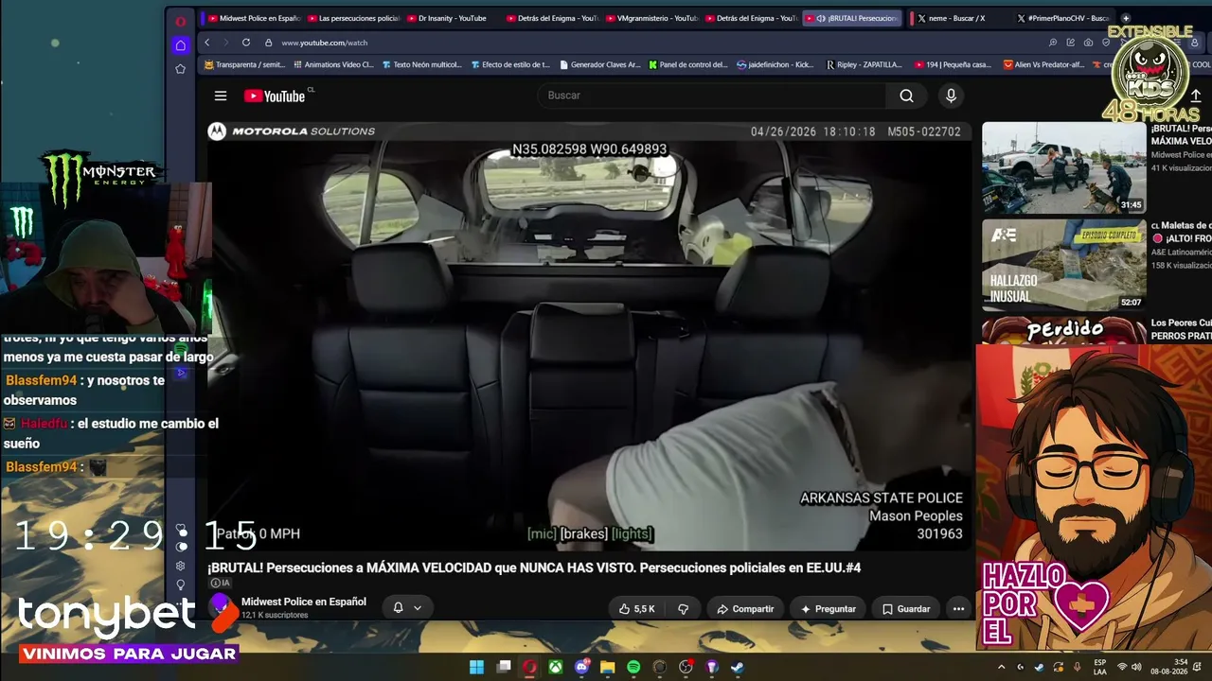1212x681 pixels.
Task: Reload the YouTube page
Action: pos(246,43)
